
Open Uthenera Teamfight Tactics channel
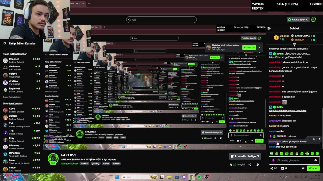(x=21, y=154)
